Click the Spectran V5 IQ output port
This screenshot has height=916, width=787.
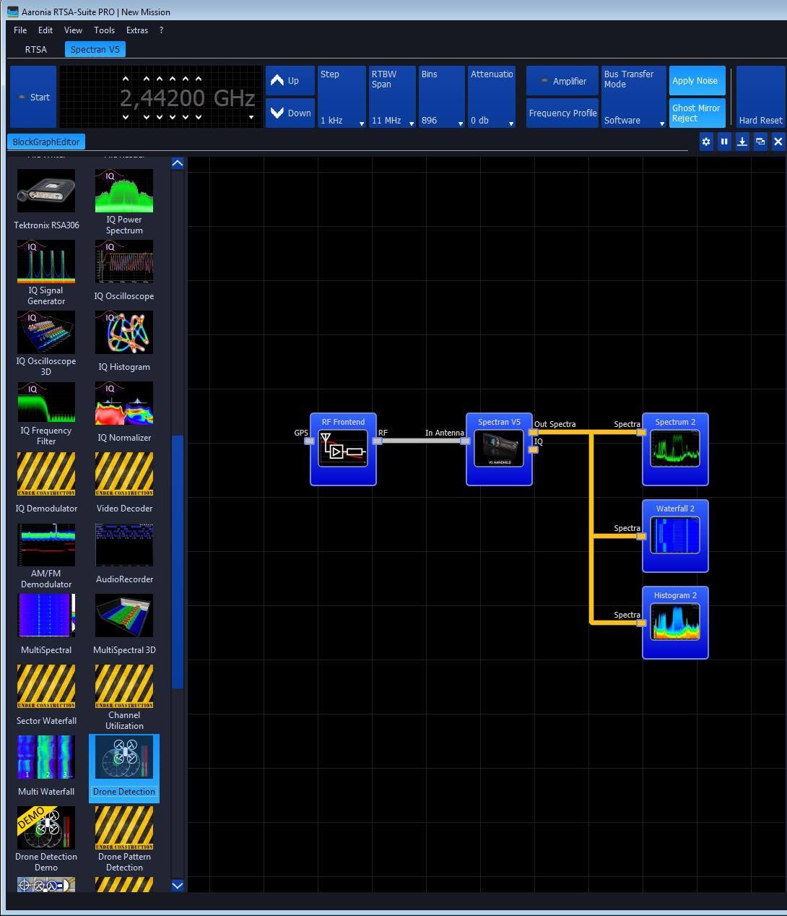534,449
